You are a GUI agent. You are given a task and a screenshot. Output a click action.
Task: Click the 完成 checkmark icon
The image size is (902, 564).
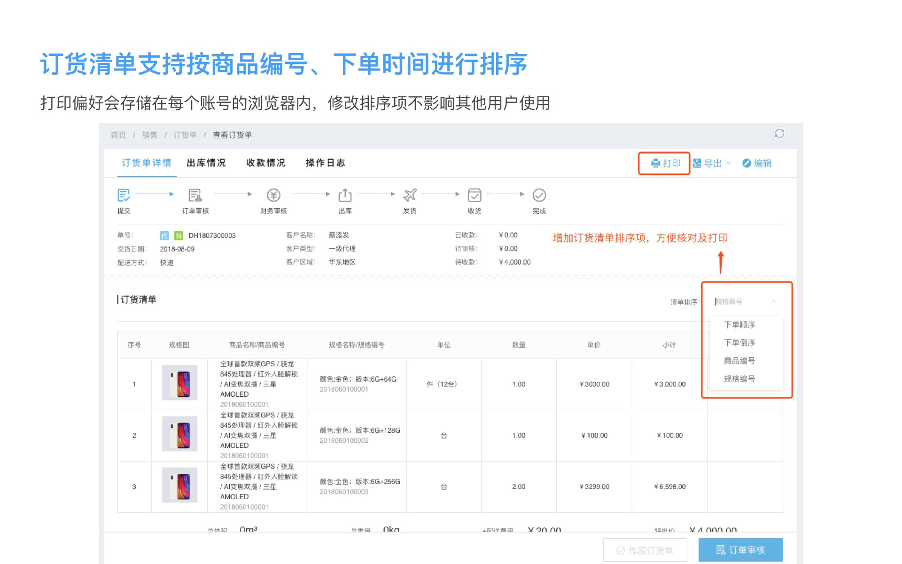pyautogui.click(x=539, y=195)
